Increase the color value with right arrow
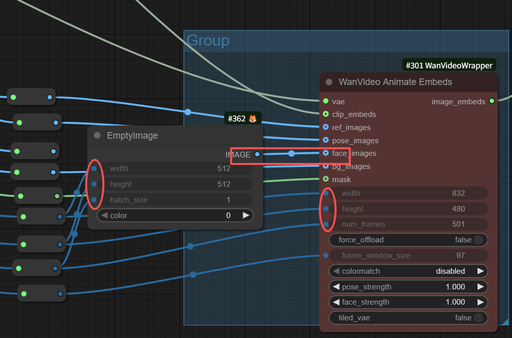The height and width of the screenshot is (338, 512). (x=246, y=216)
